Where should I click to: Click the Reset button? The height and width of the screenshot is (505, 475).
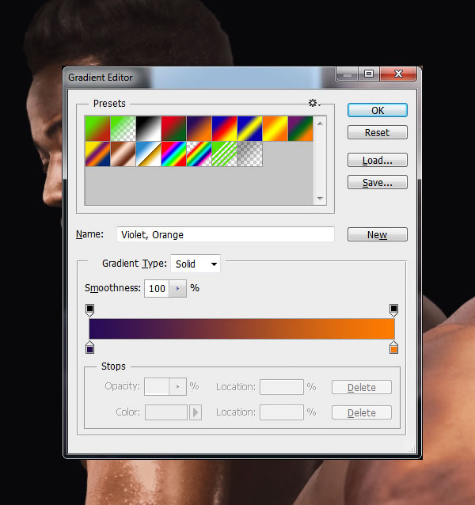pyautogui.click(x=378, y=132)
